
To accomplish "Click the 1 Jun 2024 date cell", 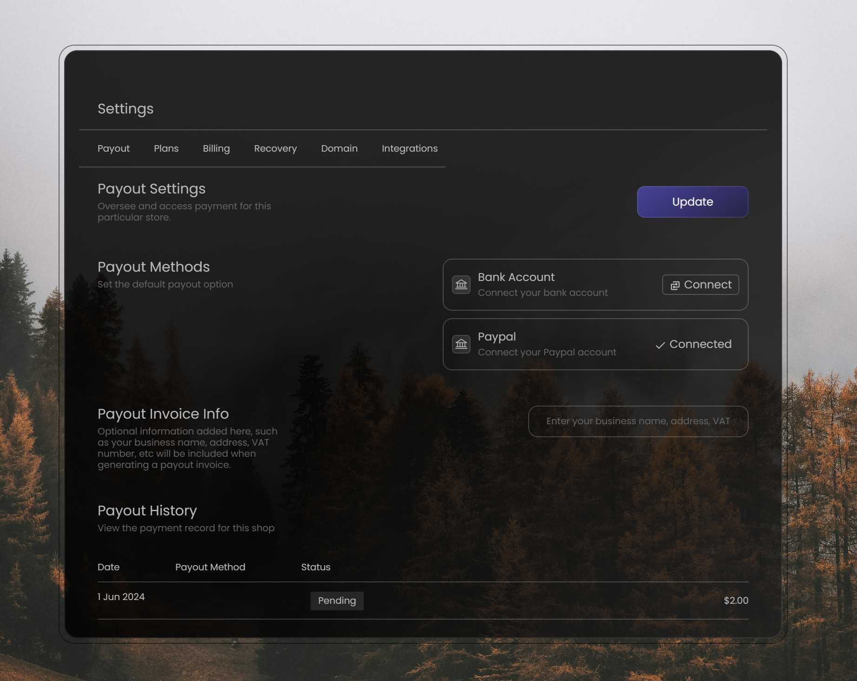I will click(121, 597).
